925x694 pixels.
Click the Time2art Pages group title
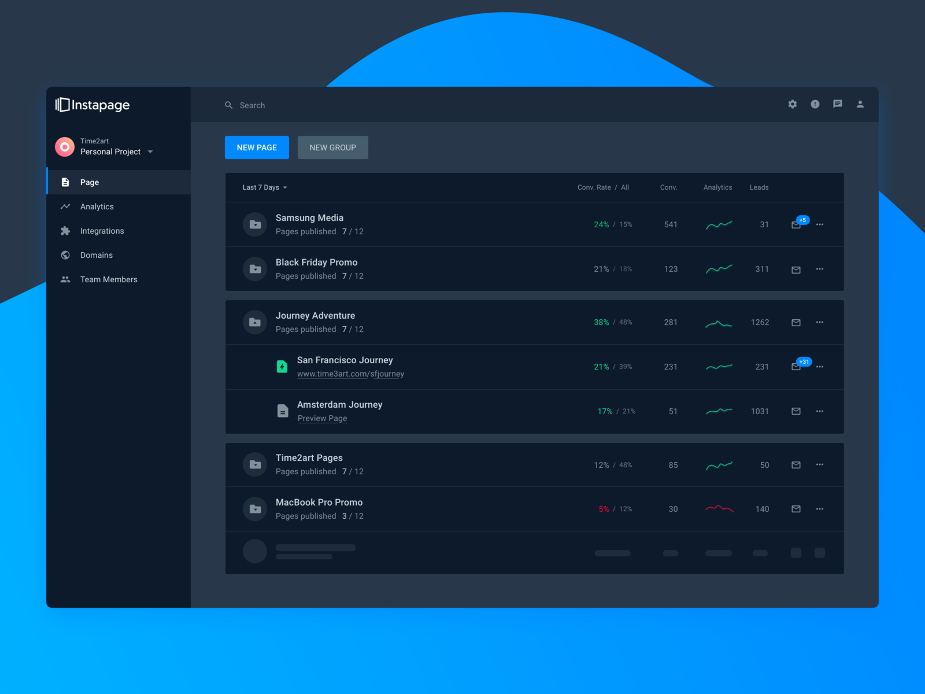[309, 458]
